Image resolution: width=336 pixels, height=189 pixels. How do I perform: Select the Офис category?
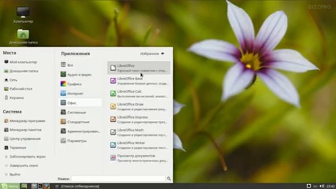[x=80, y=103]
